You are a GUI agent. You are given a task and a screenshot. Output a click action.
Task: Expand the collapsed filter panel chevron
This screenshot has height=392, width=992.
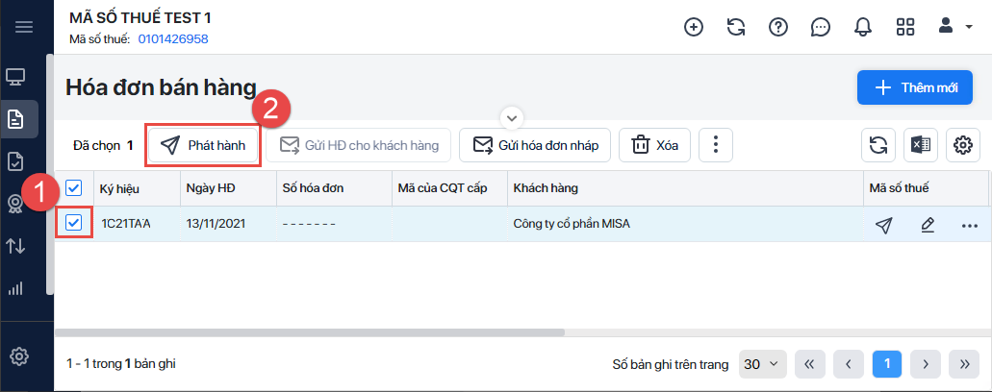(x=512, y=117)
